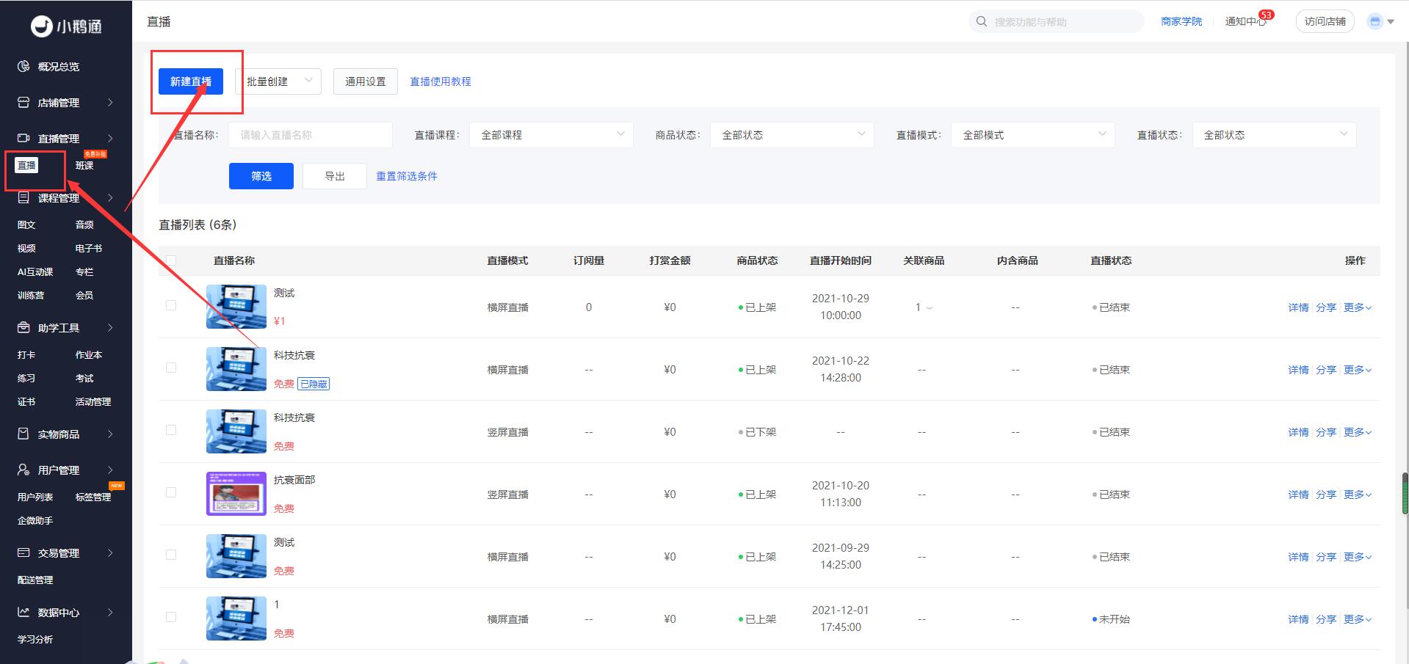Open the 批量创建 dropdown

(278, 81)
